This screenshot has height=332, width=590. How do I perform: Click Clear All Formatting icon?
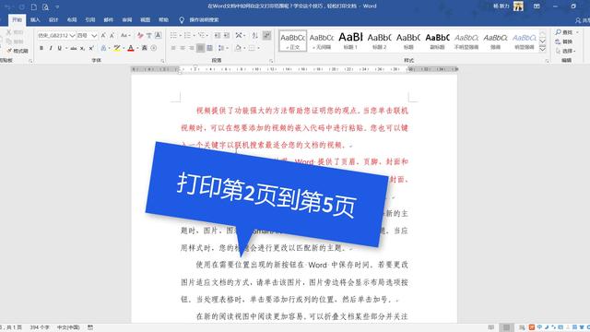pos(140,35)
